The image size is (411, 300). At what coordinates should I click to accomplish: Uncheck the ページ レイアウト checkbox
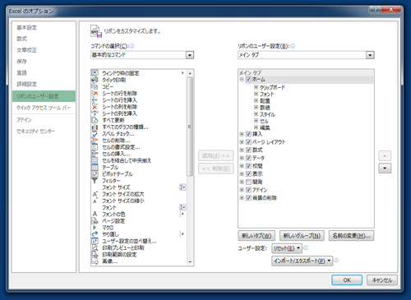pyautogui.click(x=248, y=142)
